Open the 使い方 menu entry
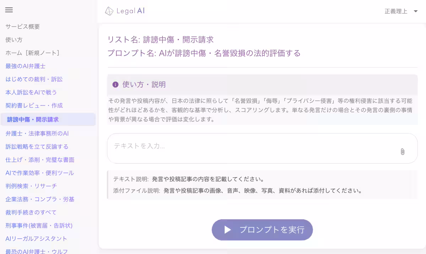Screen dimensions: 426x254 [x=13, y=40]
